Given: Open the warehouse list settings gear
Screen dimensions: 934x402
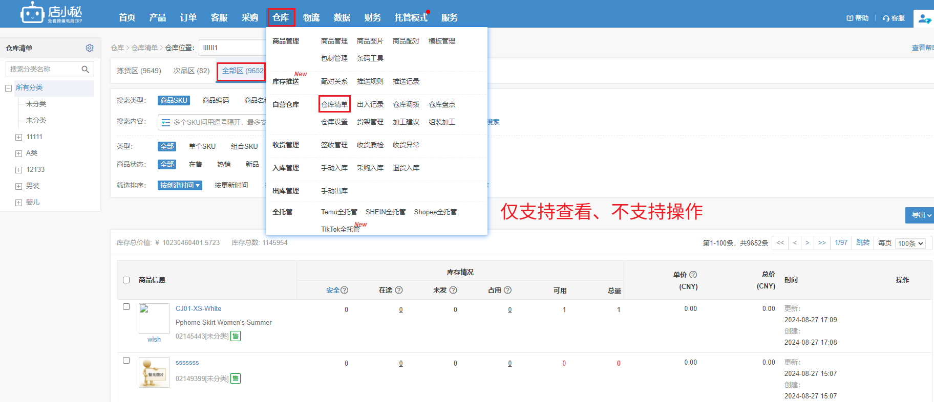Looking at the screenshot, I should 90,48.
